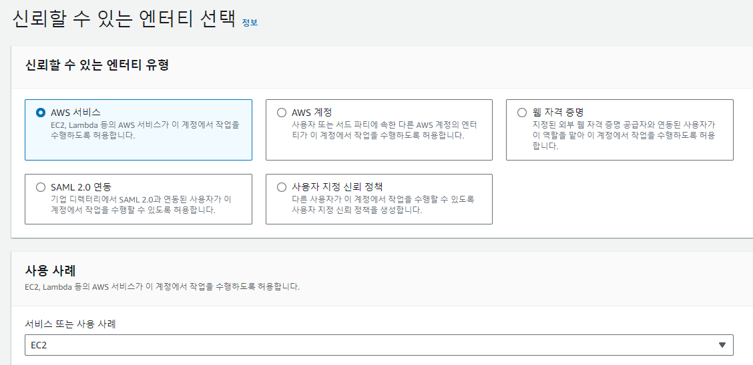This screenshot has width=753, height=365.
Task: Click the description under 사용자 지정 신뢰 정책
Action: pos(383,204)
